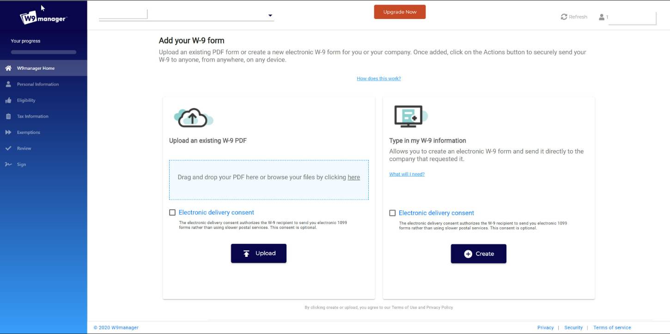
Task: Open the "How does this work?" link
Action: click(x=379, y=79)
